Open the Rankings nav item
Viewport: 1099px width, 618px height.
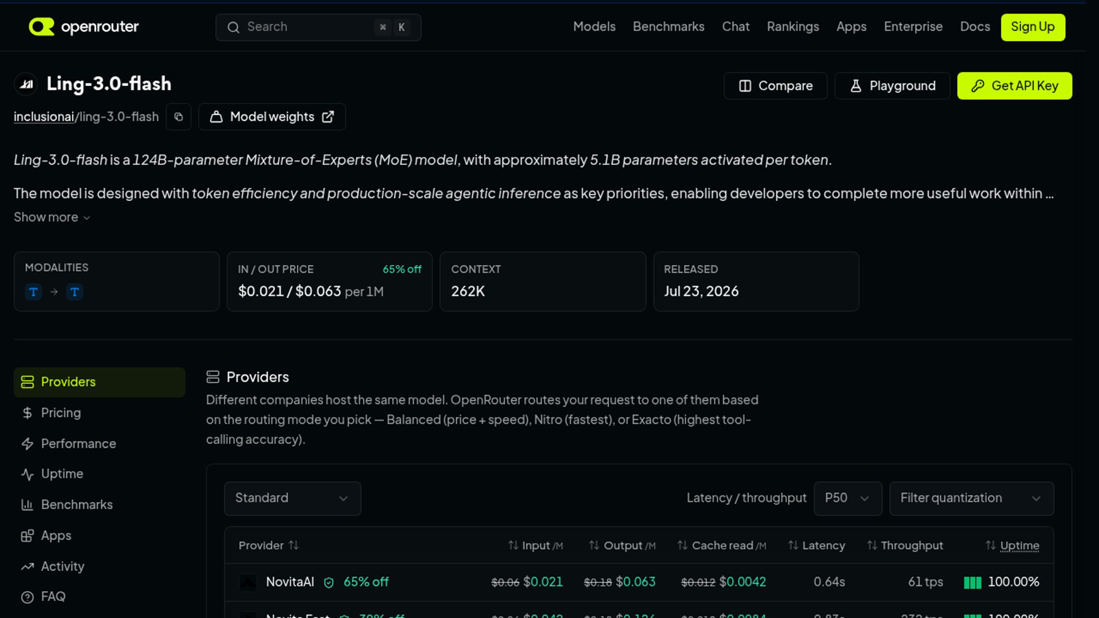[793, 27]
